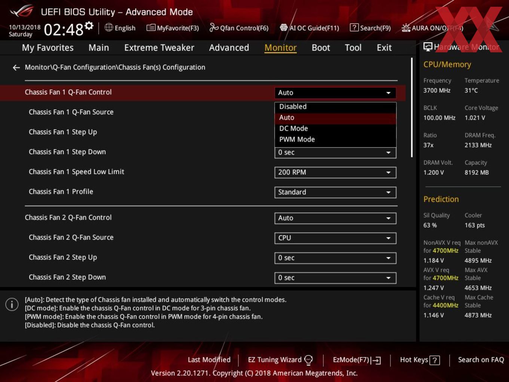Select the Monitor tab
This screenshot has width=509, height=382.
point(280,48)
